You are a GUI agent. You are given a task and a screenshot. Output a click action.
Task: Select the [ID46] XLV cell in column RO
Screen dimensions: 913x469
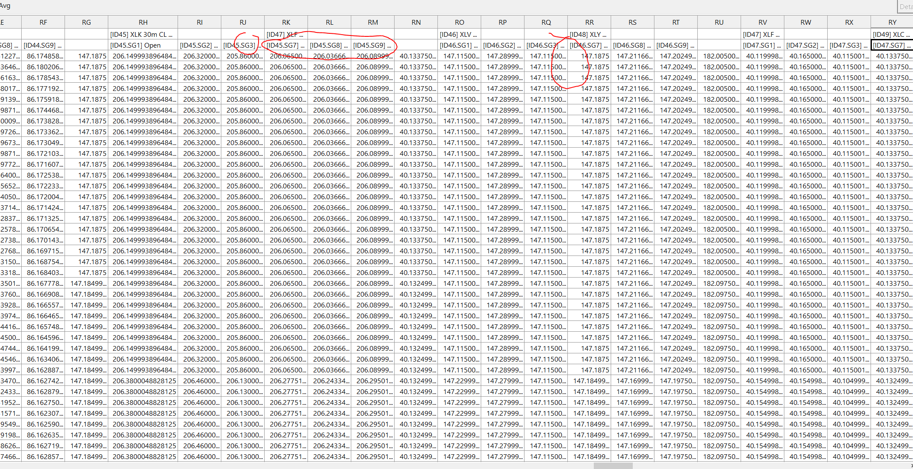(459, 34)
